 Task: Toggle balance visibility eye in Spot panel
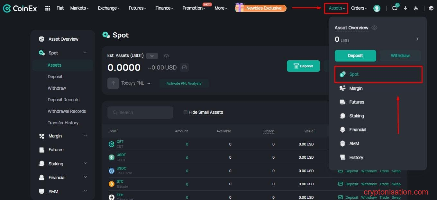pos(166,56)
